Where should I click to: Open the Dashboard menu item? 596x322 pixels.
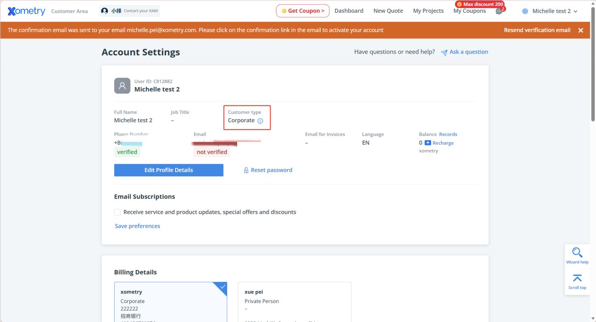point(348,11)
